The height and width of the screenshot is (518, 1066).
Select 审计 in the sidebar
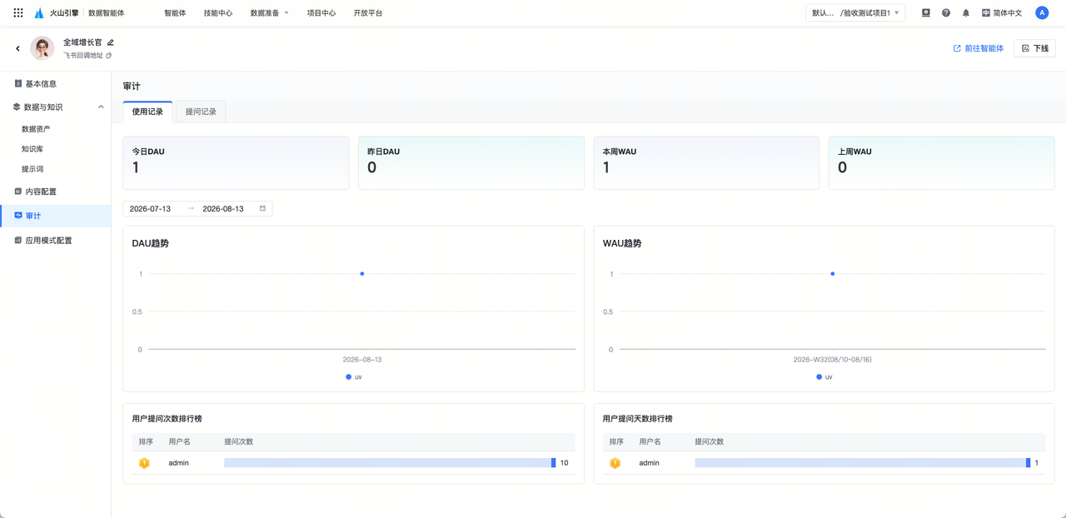[x=55, y=216]
